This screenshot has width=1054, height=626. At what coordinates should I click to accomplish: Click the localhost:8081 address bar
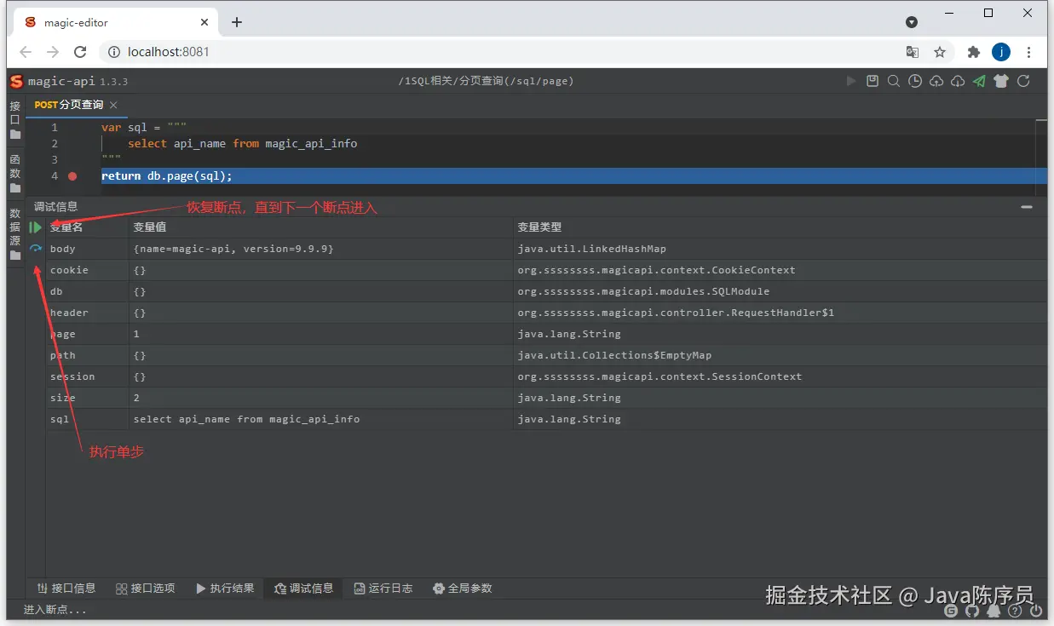(x=511, y=52)
